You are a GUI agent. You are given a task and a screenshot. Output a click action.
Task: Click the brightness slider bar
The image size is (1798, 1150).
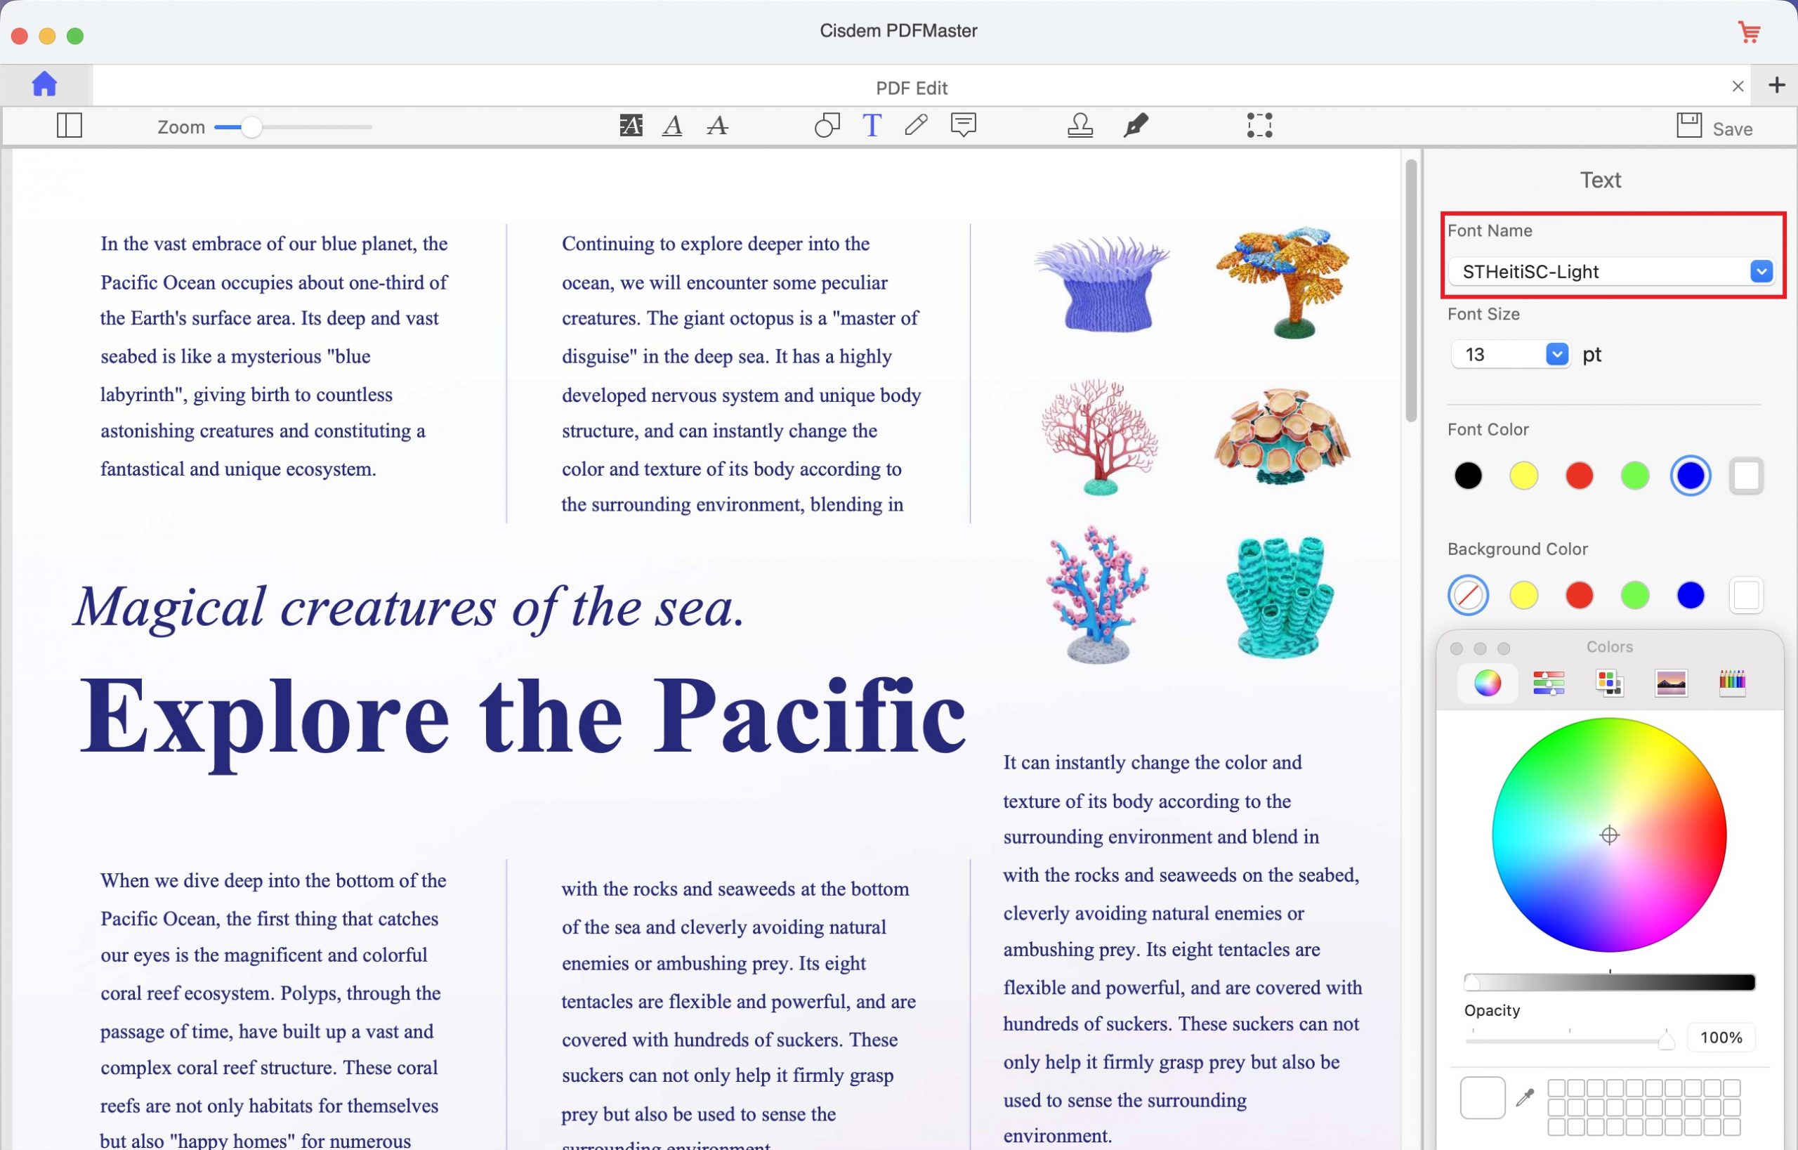click(x=1610, y=982)
